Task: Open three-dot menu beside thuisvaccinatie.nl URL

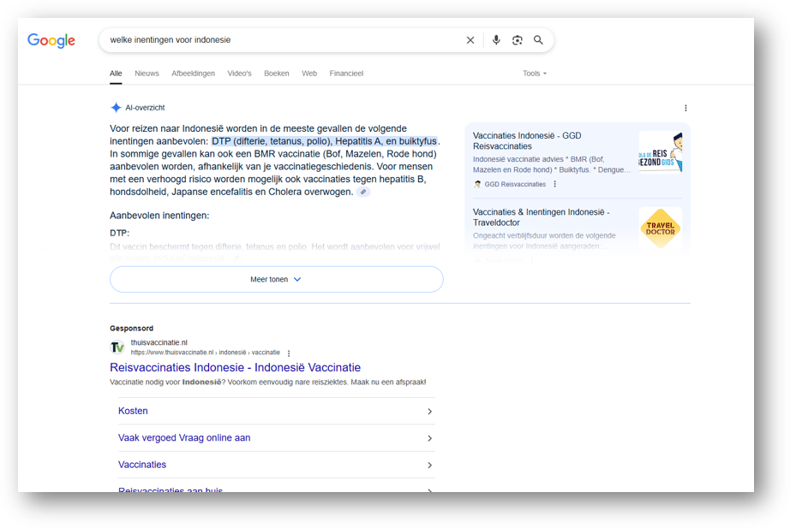Action: coord(289,353)
